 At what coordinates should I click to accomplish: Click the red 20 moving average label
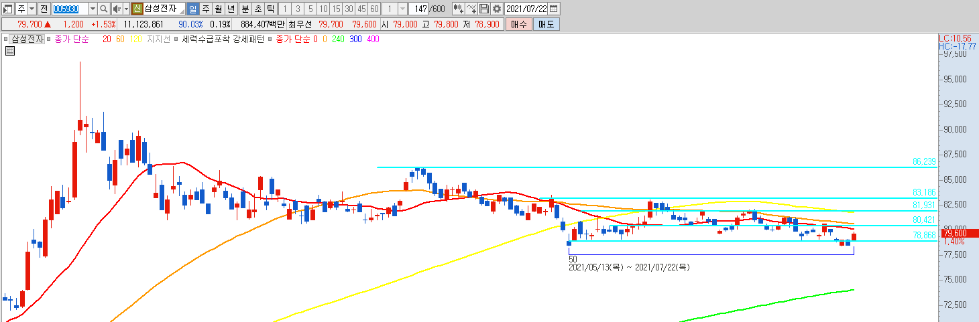point(107,39)
